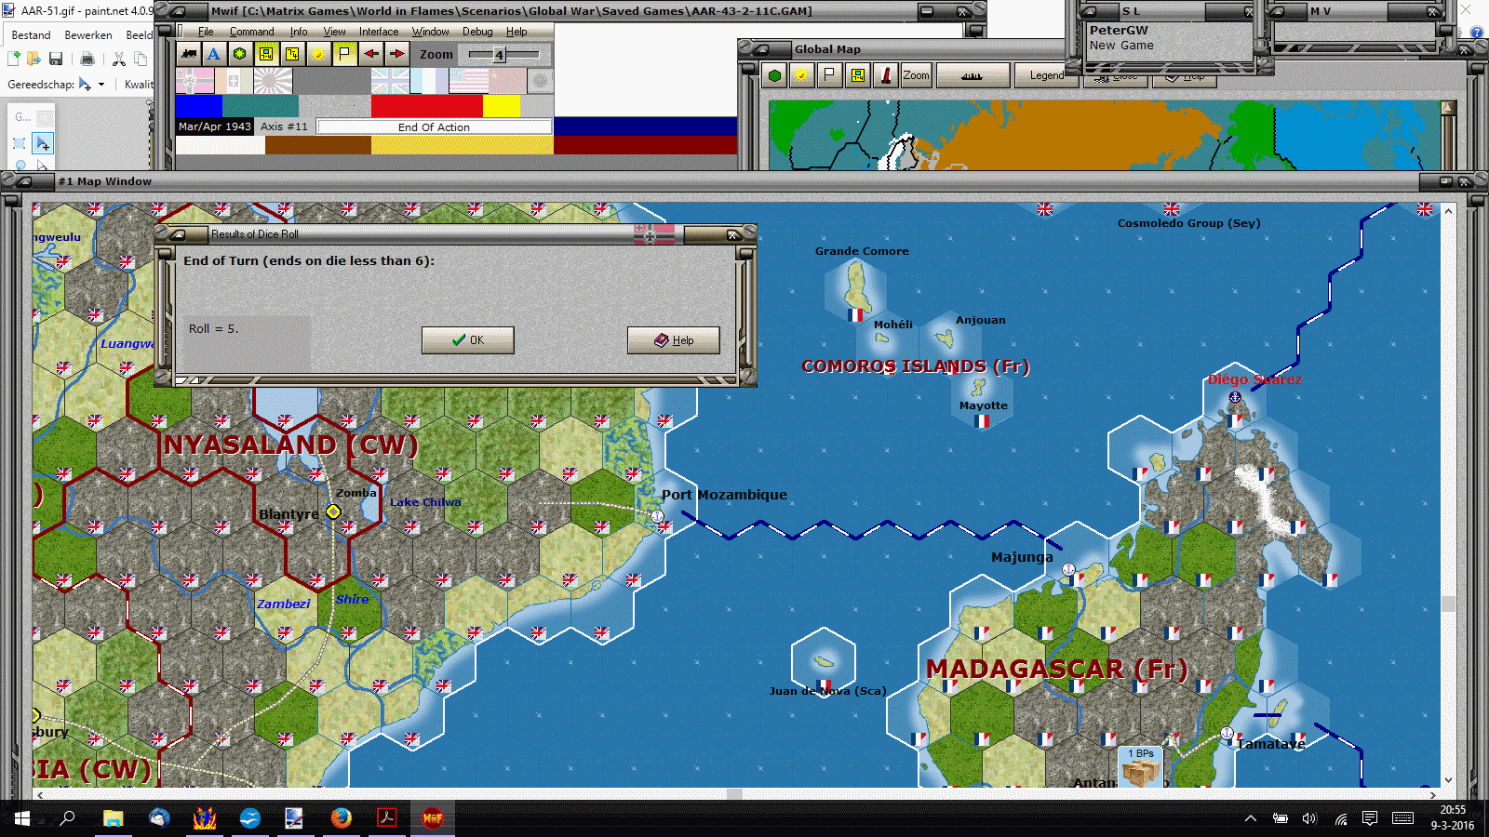Image resolution: width=1489 pixels, height=837 pixels.
Task: Click the red marker icon in Global Map
Action: pos(885,75)
